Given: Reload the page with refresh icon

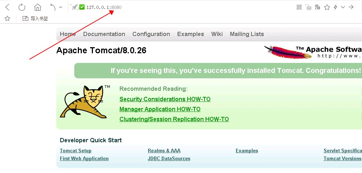Looking at the screenshot, I should point(22,7).
